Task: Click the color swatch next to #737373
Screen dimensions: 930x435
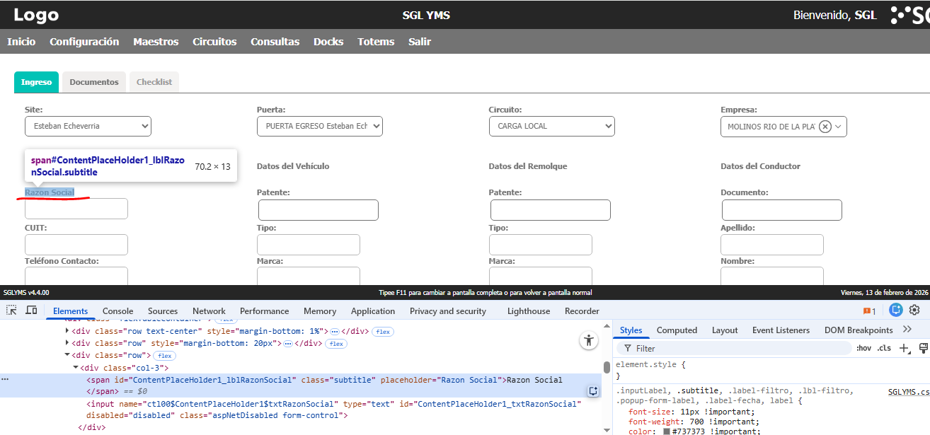Action: (667, 431)
